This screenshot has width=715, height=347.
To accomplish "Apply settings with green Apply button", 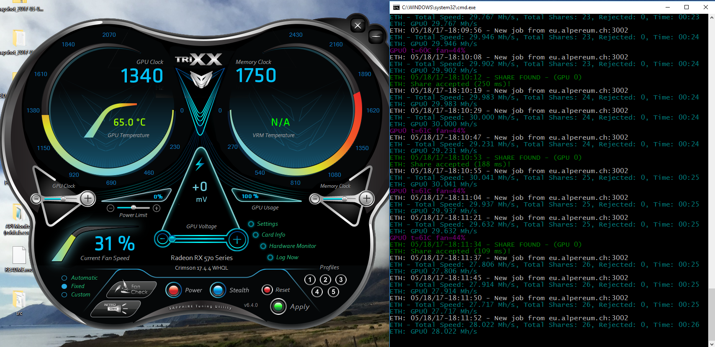I will coord(278,306).
